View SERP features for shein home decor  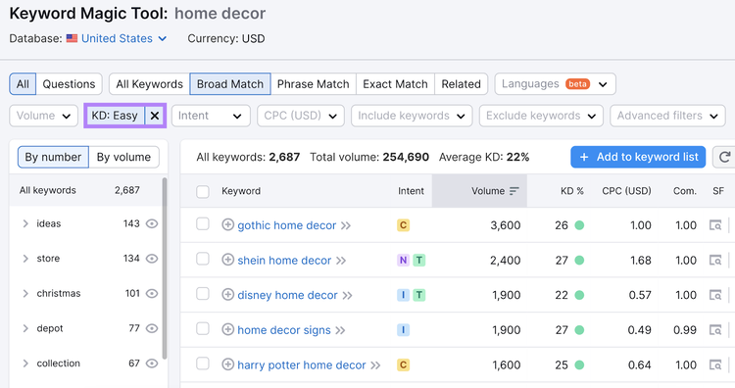pyautogui.click(x=715, y=260)
